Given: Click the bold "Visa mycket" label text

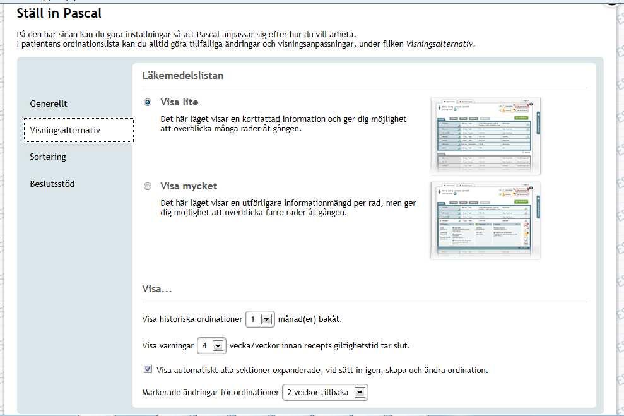Looking at the screenshot, I should 189,186.
